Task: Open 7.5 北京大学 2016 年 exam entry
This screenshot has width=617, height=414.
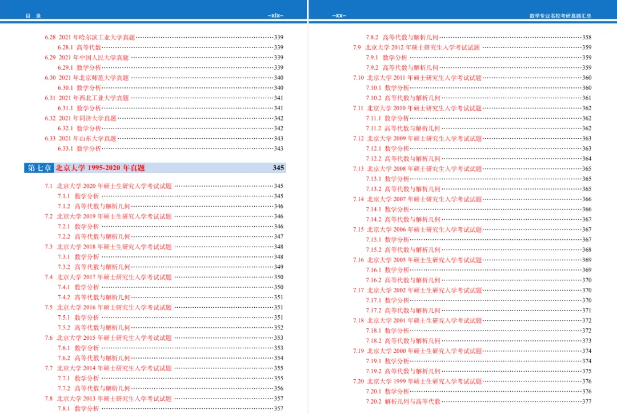Action: click(x=164, y=307)
